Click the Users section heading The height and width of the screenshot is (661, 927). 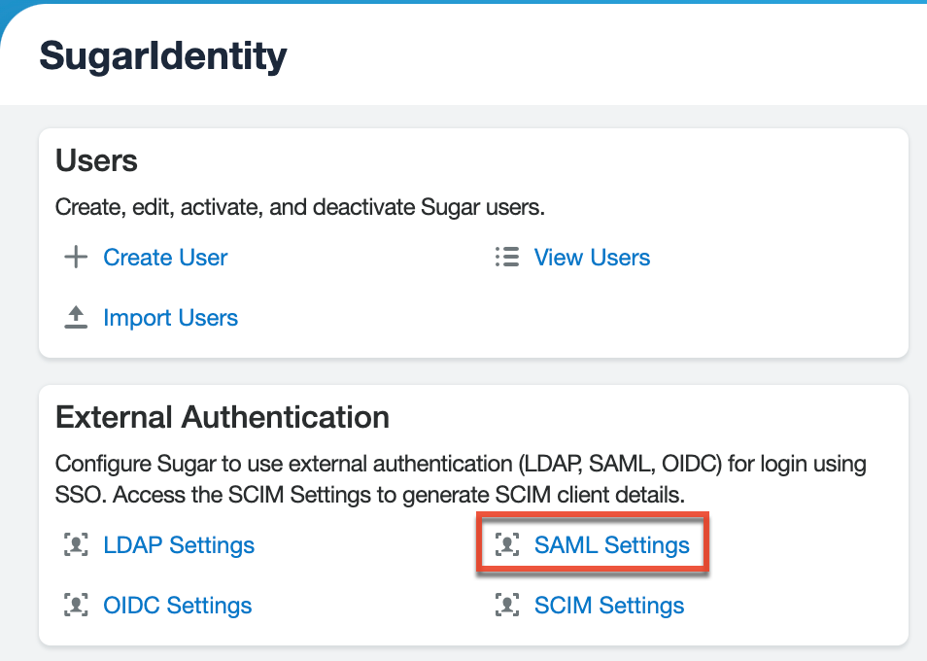coord(96,161)
